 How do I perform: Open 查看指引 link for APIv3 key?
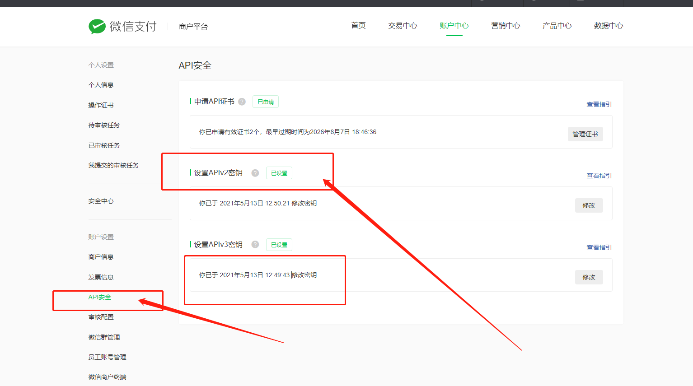point(599,247)
